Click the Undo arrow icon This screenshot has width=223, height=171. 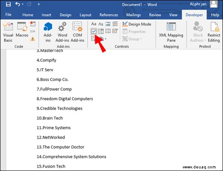pos(18,4)
